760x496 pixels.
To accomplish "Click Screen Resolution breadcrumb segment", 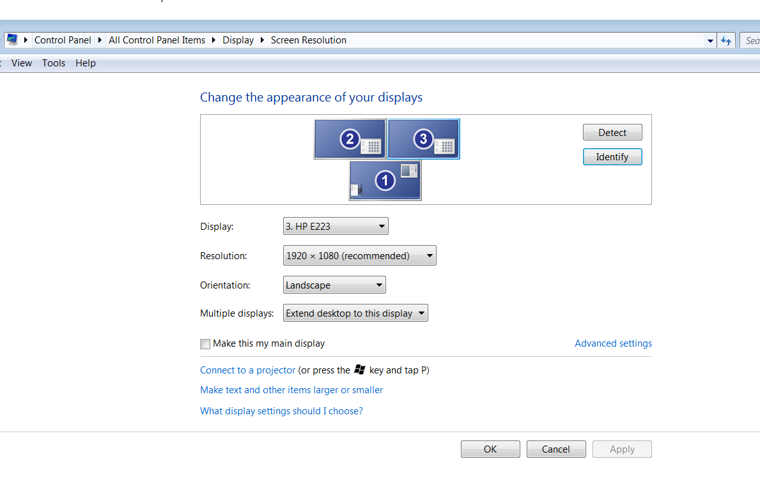I will tap(309, 40).
